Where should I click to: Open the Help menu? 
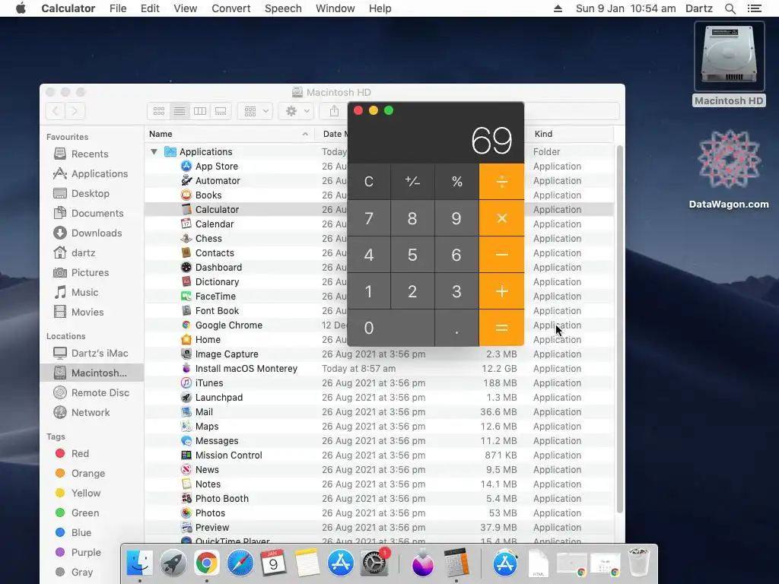coord(380,8)
